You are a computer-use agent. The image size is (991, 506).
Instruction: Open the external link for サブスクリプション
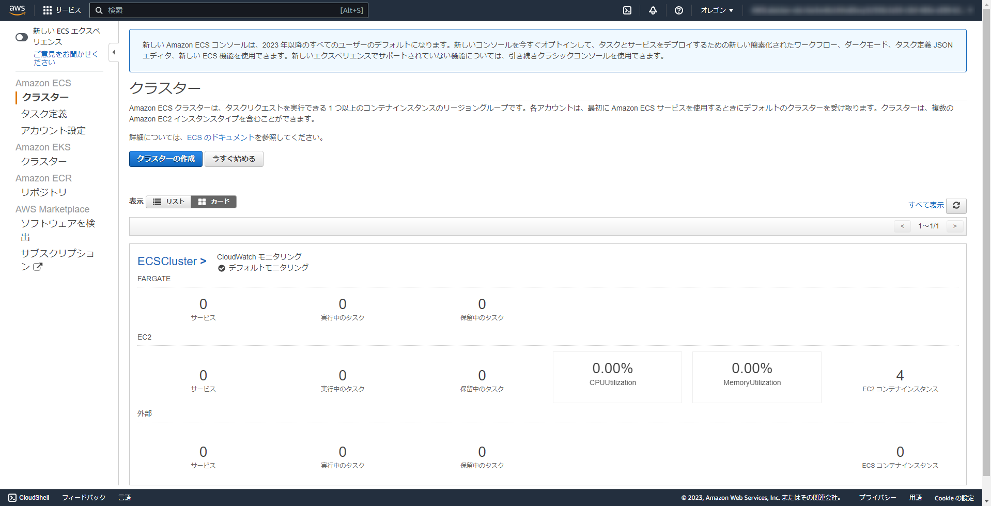pos(38,267)
